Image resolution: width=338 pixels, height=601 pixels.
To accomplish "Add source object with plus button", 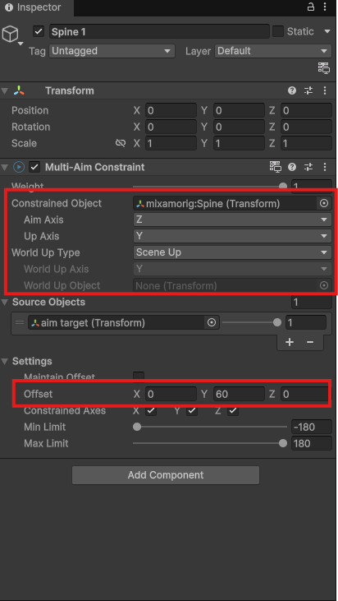I will click(x=290, y=342).
